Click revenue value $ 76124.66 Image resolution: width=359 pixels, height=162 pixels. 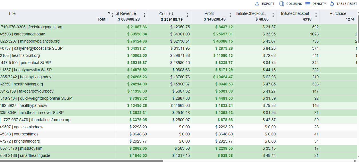point(137,41)
